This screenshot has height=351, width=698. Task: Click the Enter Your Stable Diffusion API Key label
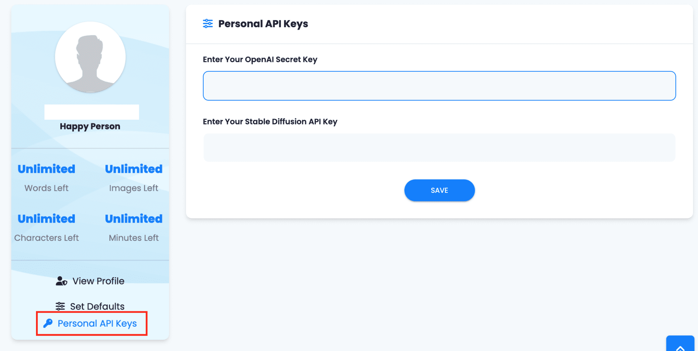point(270,122)
